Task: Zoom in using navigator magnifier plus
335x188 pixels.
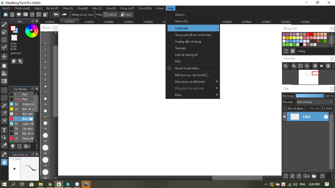Action: pos(294,66)
